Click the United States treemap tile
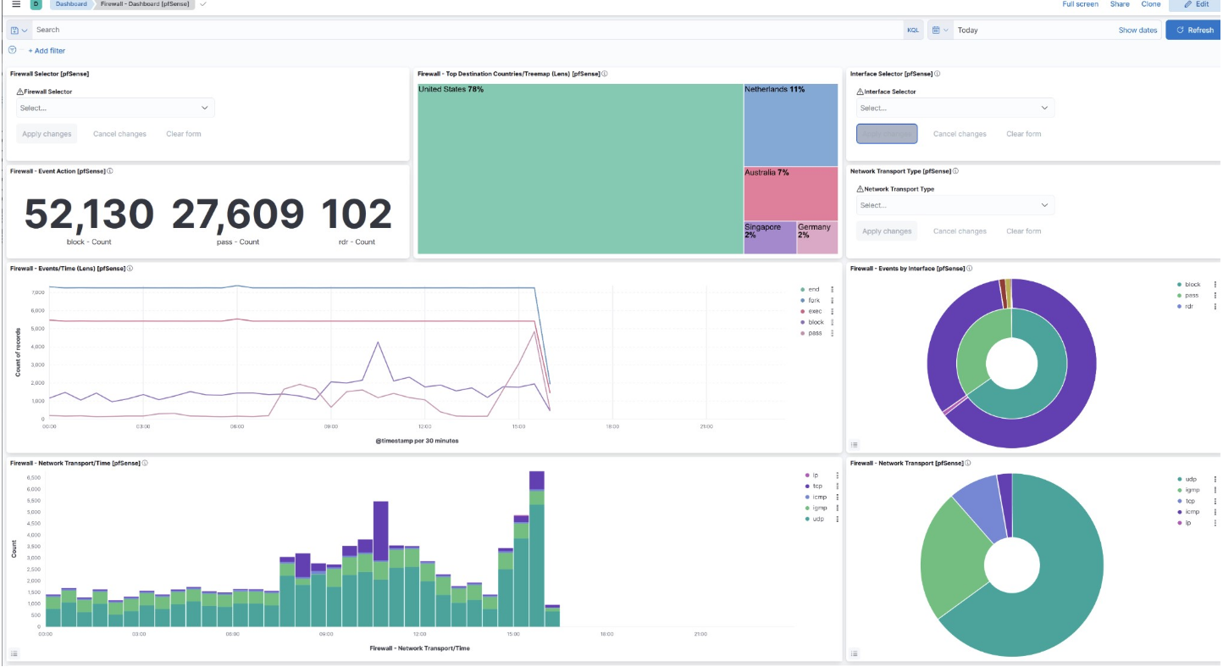The image size is (1223, 667). 580,168
